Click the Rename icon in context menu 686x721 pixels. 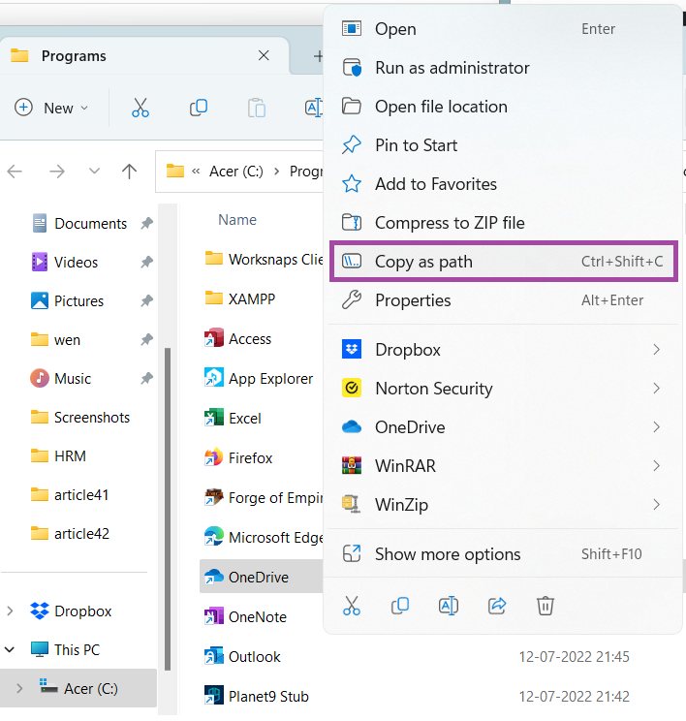click(x=449, y=606)
